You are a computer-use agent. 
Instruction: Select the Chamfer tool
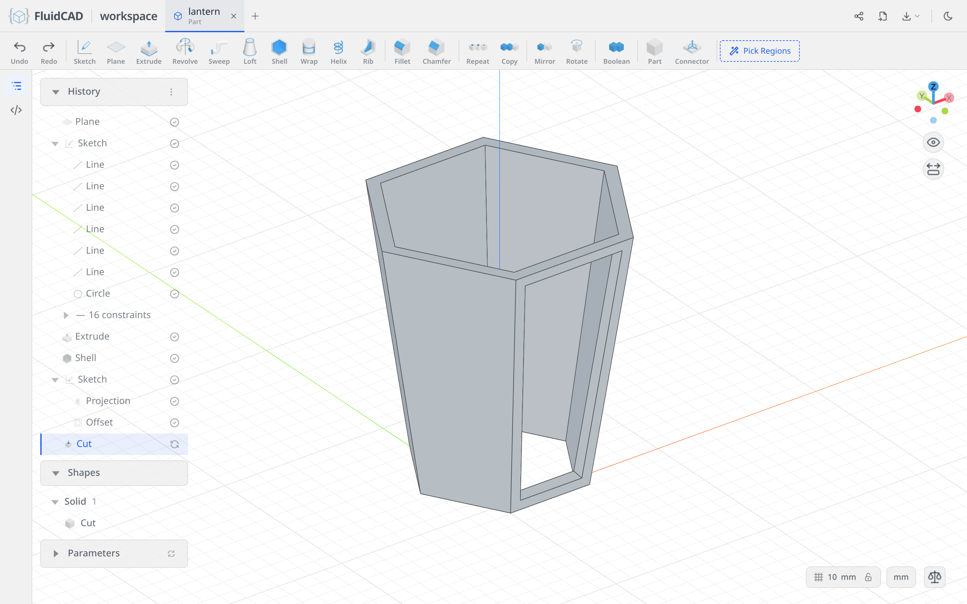pyautogui.click(x=436, y=52)
